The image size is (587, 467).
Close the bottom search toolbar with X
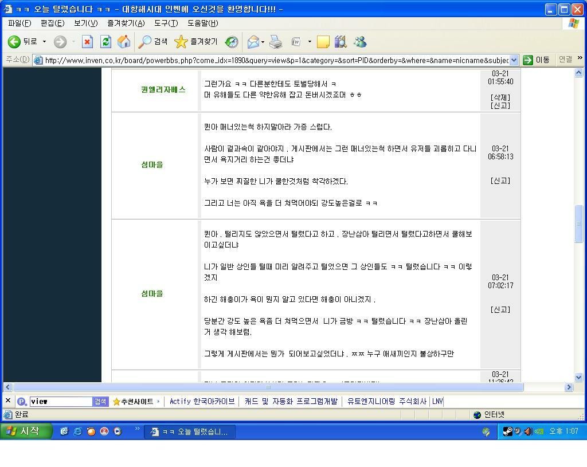click(x=8, y=401)
